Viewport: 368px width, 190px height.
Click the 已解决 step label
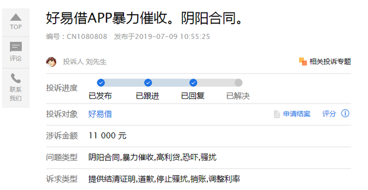(238, 96)
